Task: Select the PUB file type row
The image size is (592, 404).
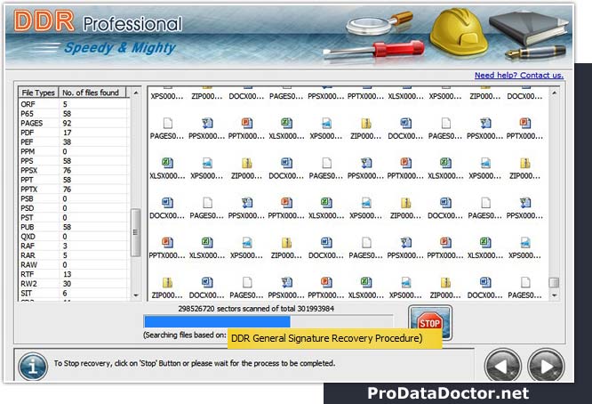Action: 73,227
